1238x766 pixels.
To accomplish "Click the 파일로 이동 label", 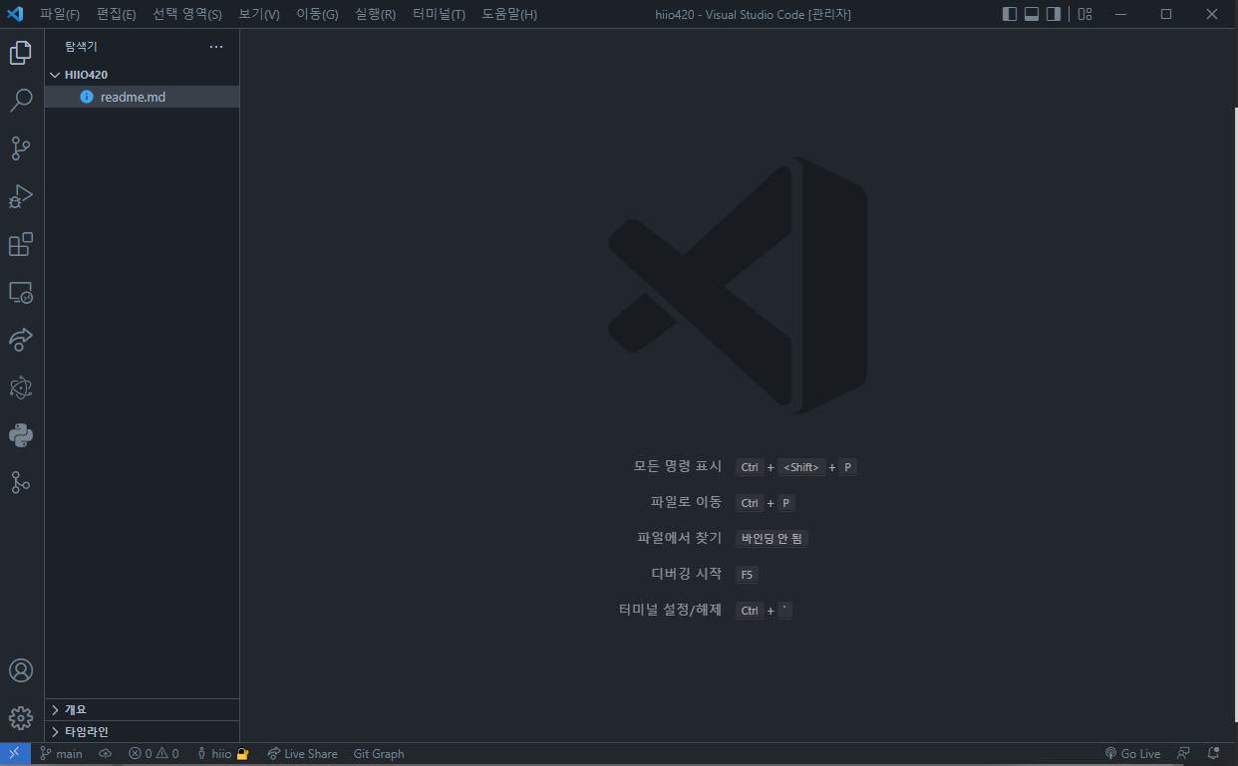I will coord(686,502).
